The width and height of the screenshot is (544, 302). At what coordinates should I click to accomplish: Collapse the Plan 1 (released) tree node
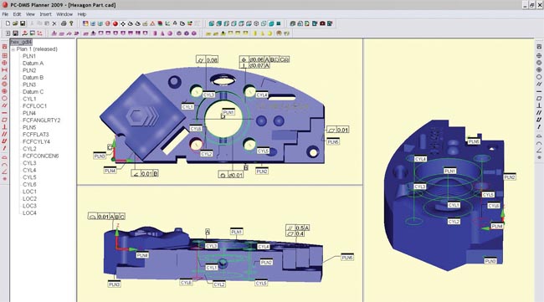point(13,49)
